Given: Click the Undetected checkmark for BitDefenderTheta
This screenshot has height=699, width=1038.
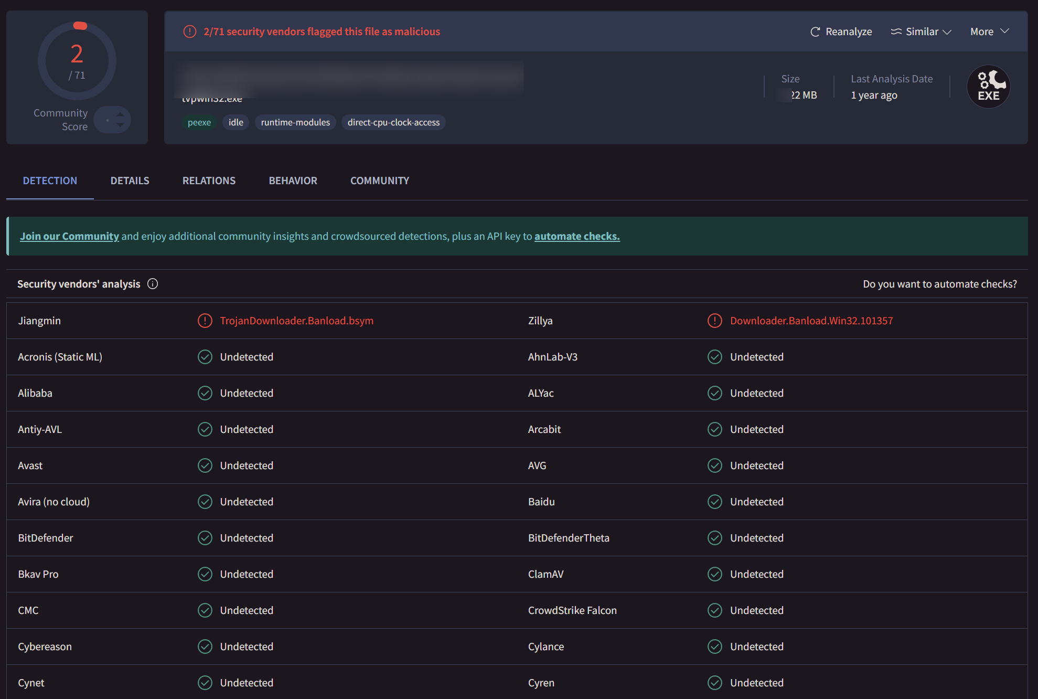Looking at the screenshot, I should pyautogui.click(x=714, y=538).
